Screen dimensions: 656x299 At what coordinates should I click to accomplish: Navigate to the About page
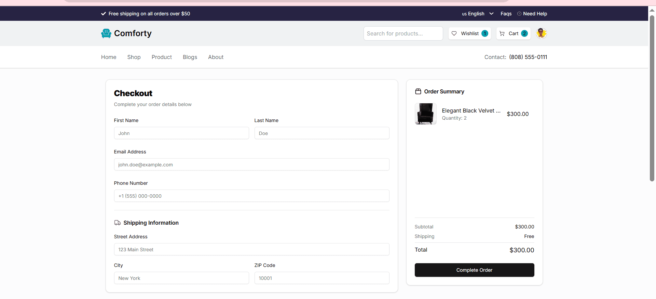click(x=216, y=57)
